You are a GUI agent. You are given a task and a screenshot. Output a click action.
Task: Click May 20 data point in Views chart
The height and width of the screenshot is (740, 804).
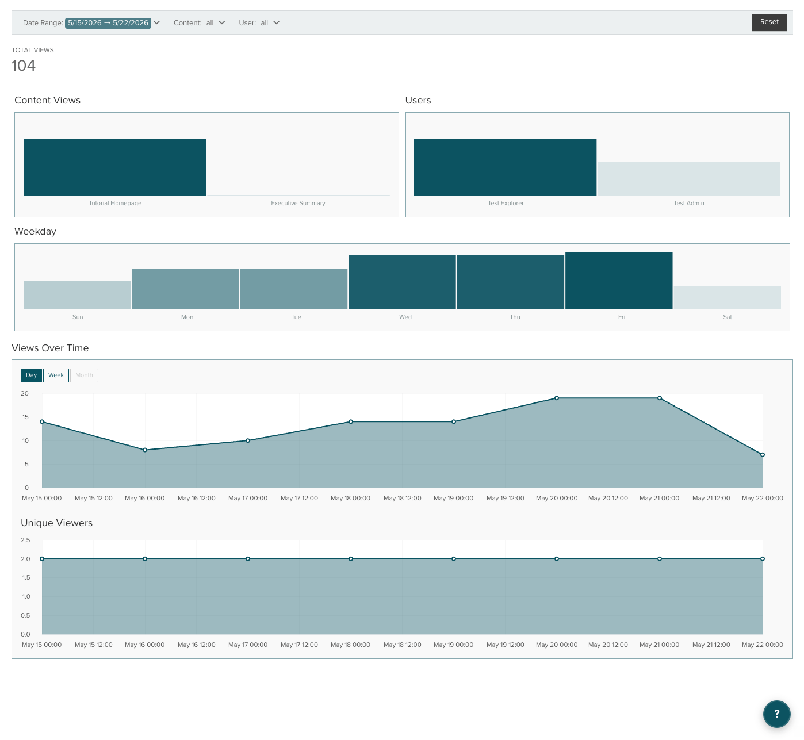[557, 398]
